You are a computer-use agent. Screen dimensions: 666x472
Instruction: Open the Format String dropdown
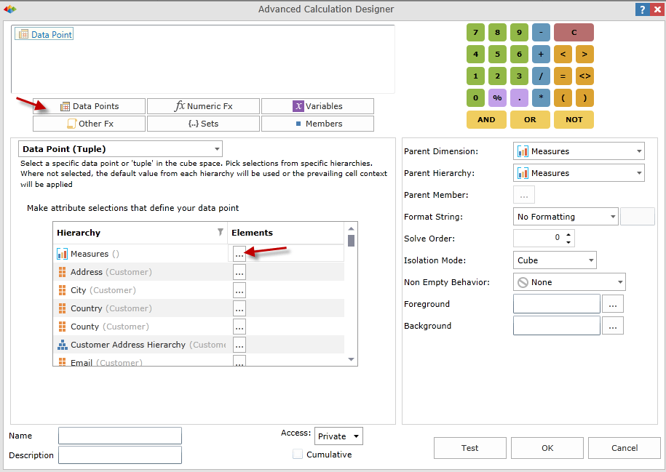click(566, 217)
